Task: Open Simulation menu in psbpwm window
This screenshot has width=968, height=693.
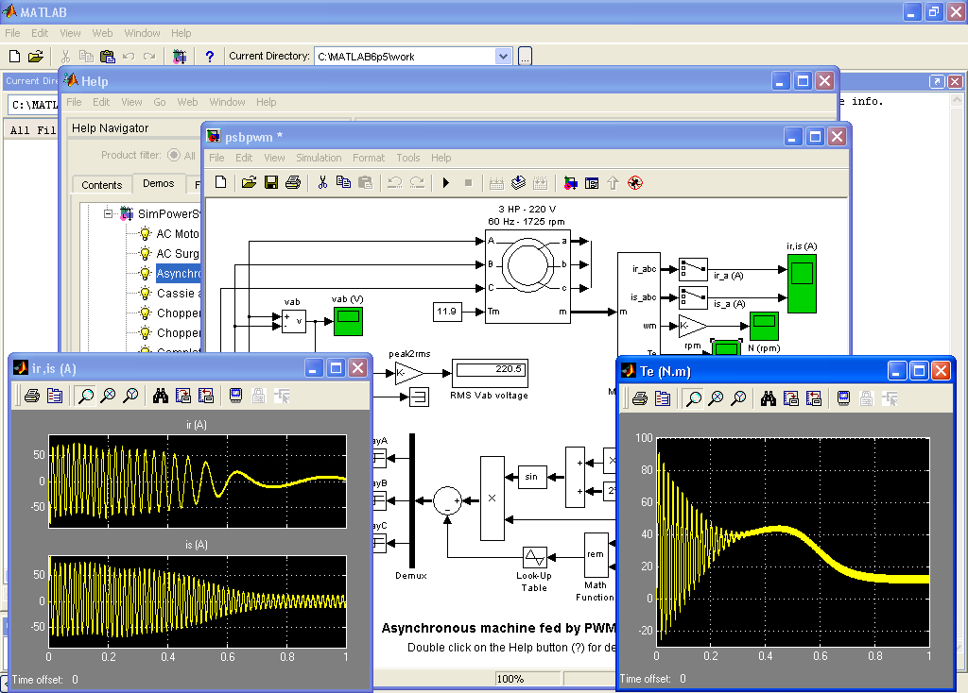Action: pyautogui.click(x=319, y=158)
